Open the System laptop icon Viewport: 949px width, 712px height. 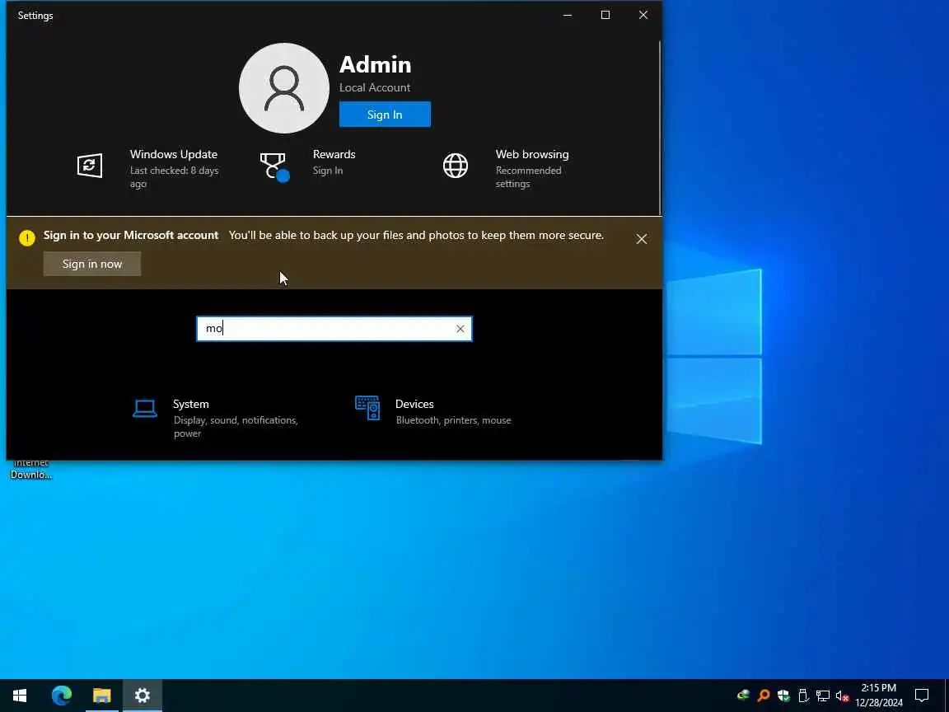pos(145,410)
